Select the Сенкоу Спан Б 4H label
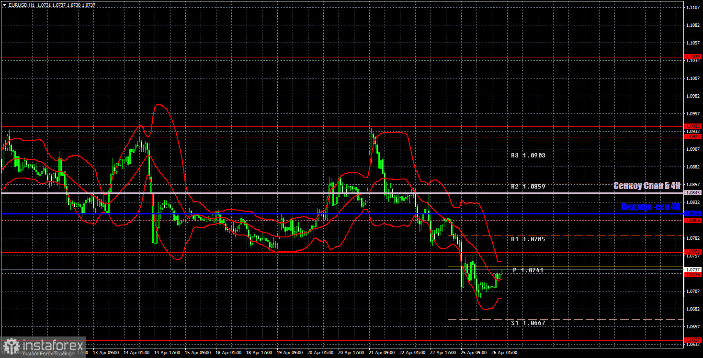Viewport: 703px width, 358px height. click(x=647, y=186)
